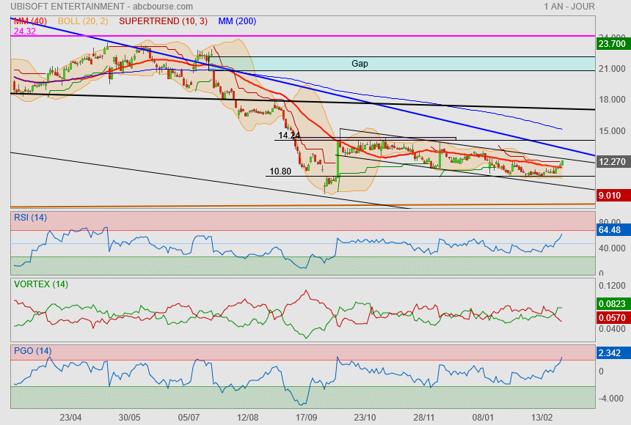
Task: Click the 40.000 RSI axis label
Action: (612, 248)
